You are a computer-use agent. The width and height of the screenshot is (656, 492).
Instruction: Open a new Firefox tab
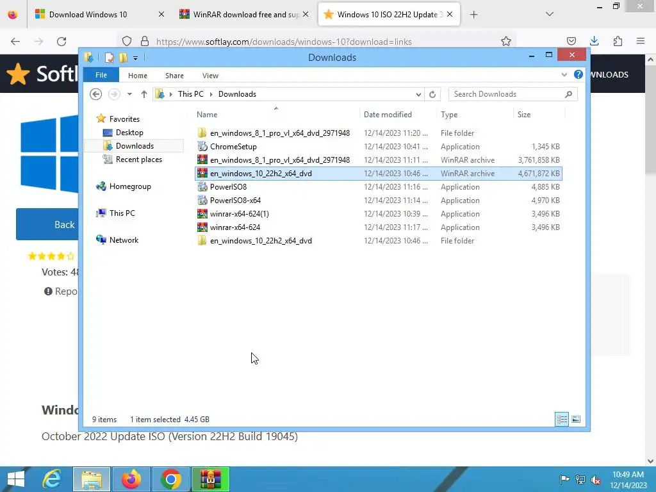point(473,15)
